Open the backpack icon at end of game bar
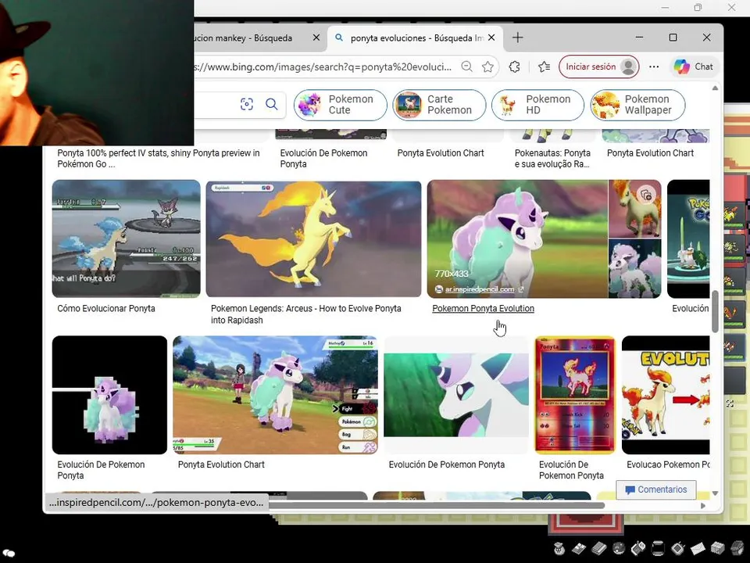This screenshot has height=563, width=750. pyautogui.click(x=738, y=548)
